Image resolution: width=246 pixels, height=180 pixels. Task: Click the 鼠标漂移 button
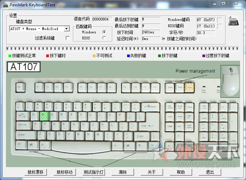click(x=36, y=172)
